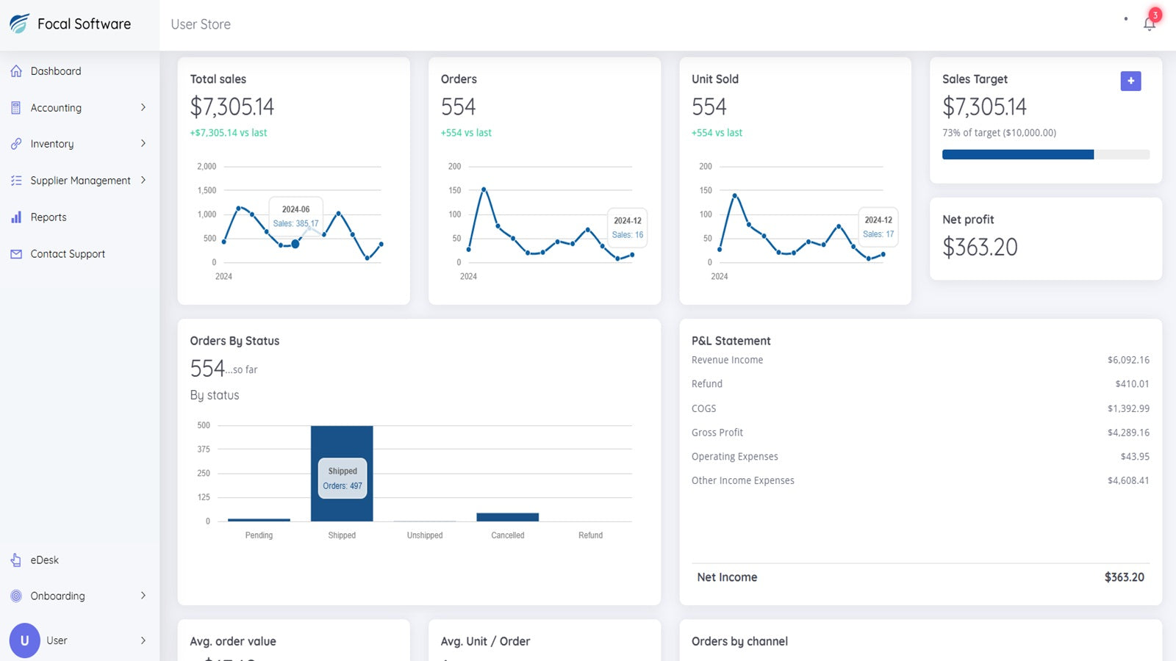The image size is (1176, 661).
Task: Open the Reports menu item
Action: 49,217
